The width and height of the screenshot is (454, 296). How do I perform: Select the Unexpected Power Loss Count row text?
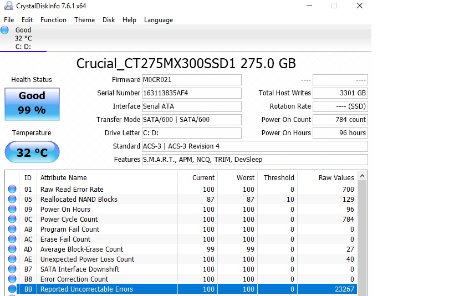(87, 259)
